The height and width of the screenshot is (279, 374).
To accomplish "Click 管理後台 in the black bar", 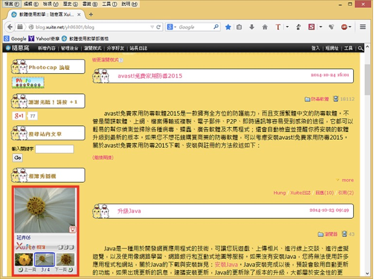I will (69, 48).
